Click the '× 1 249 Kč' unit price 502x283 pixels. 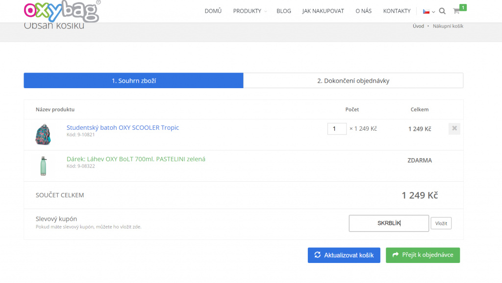coord(363,129)
